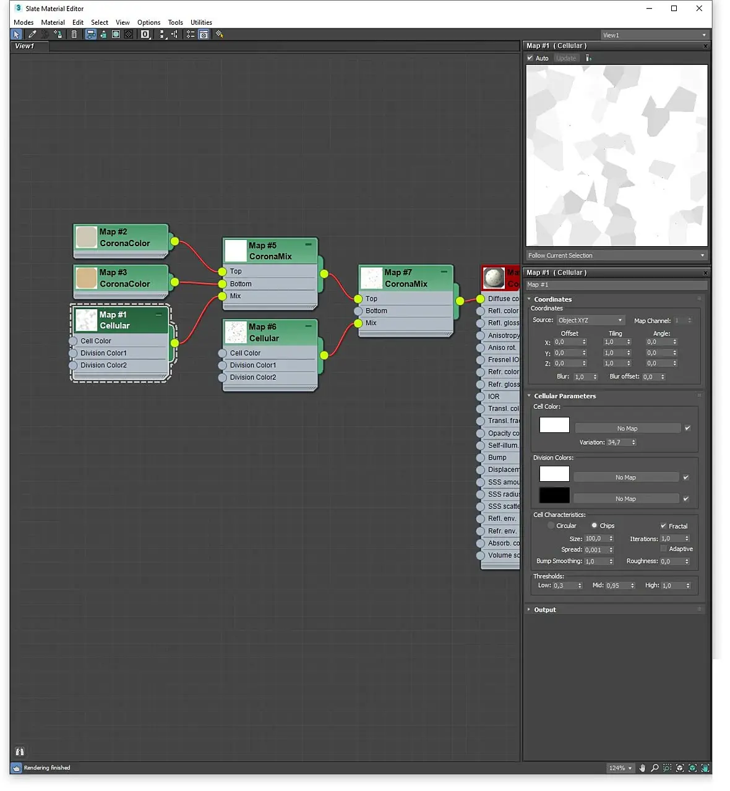Click the Update preview button
The width and height of the screenshot is (730, 791).
tap(565, 58)
